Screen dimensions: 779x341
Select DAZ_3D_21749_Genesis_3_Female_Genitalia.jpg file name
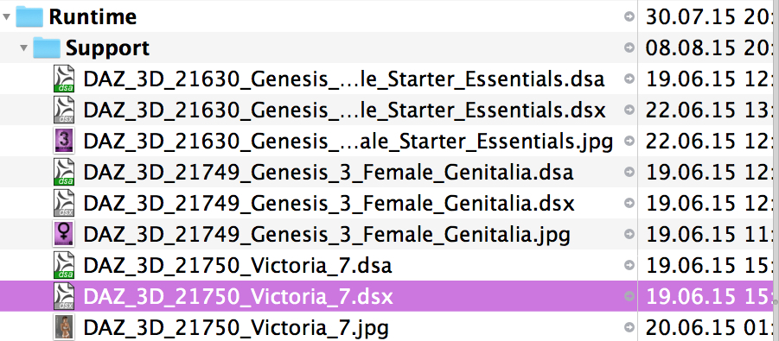pyautogui.click(x=327, y=234)
